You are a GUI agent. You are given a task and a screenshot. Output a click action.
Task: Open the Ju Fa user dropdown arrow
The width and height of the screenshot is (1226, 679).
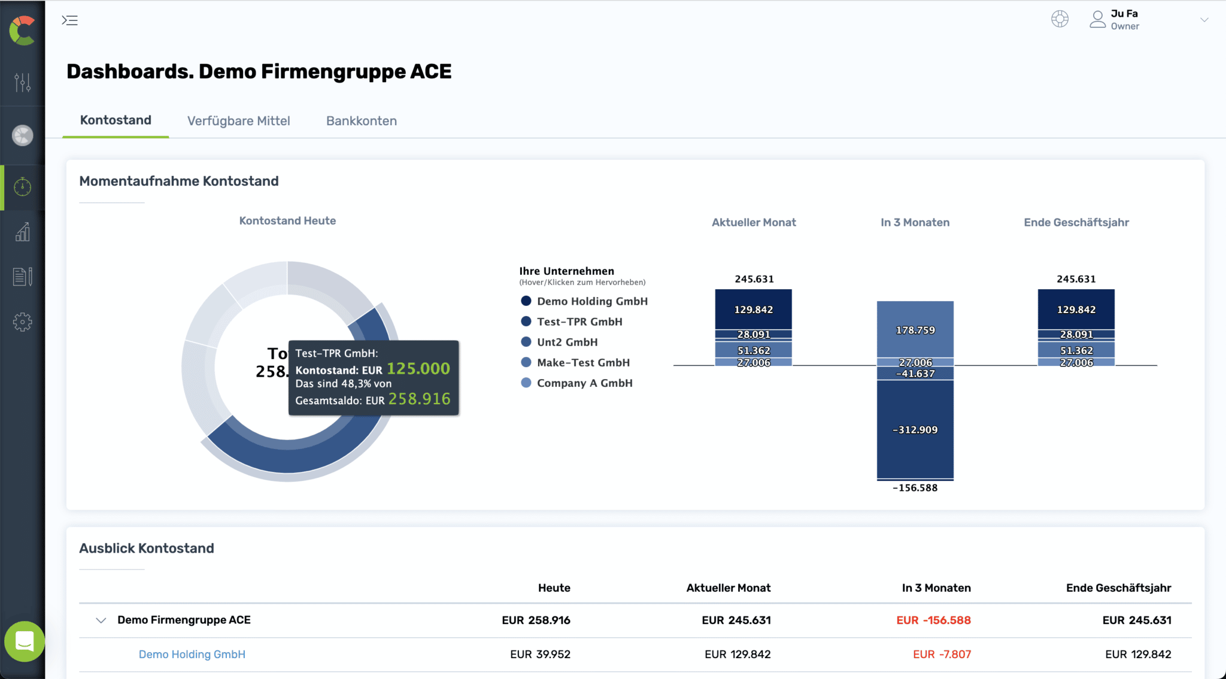[x=1204, y=20]
